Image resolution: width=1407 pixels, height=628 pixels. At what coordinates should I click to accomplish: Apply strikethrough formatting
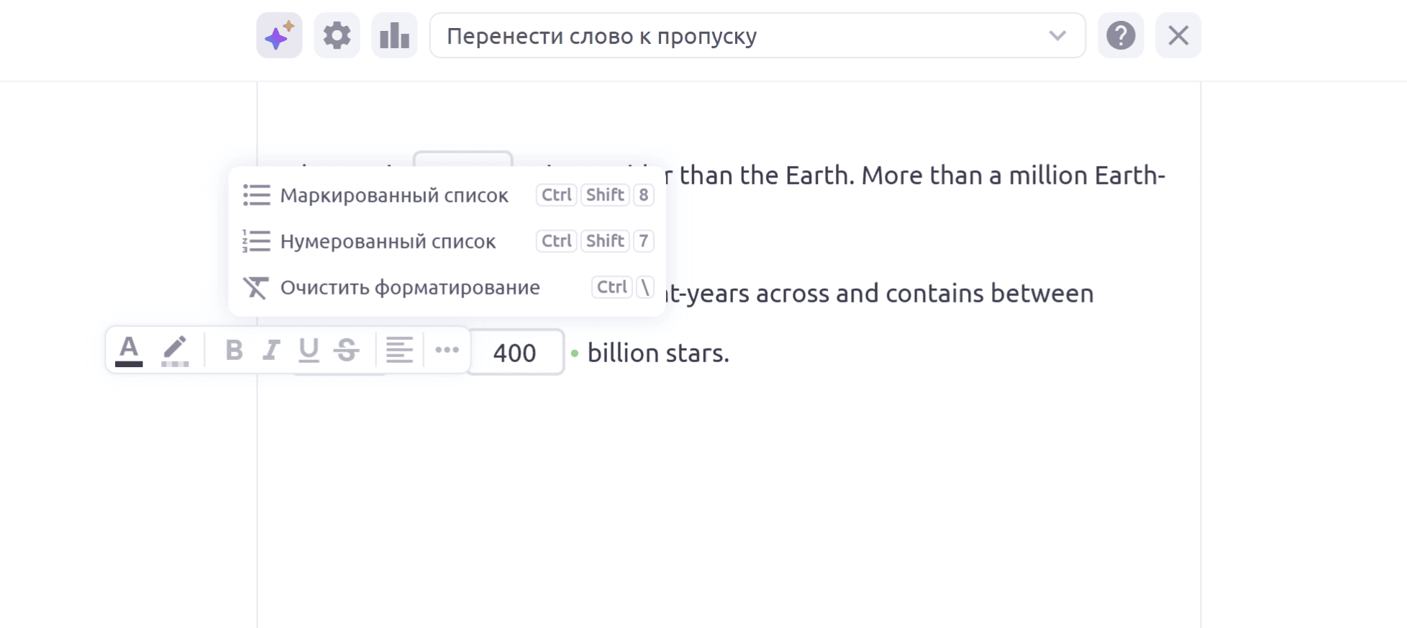click(347, 351)
